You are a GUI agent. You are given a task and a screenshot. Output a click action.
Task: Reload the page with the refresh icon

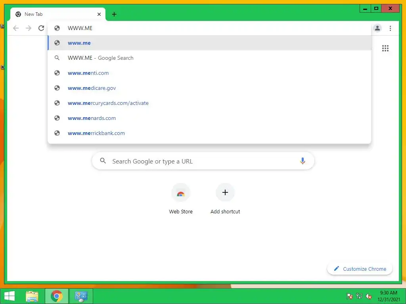tap(41, 28)
